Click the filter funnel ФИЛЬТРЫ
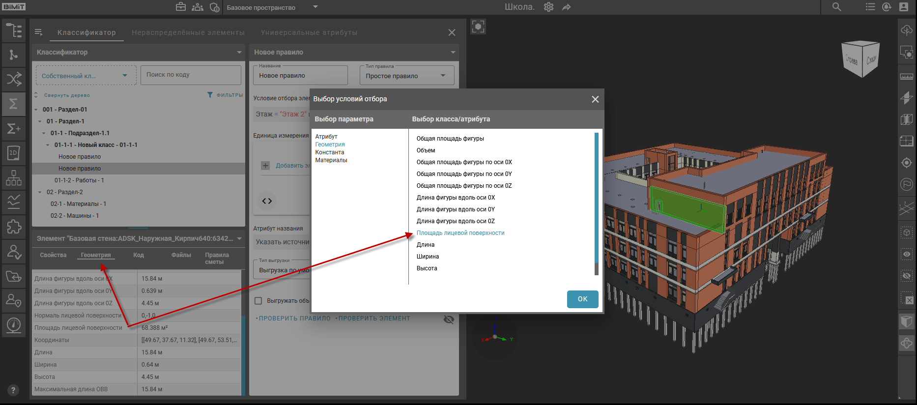 coord(225,95)
